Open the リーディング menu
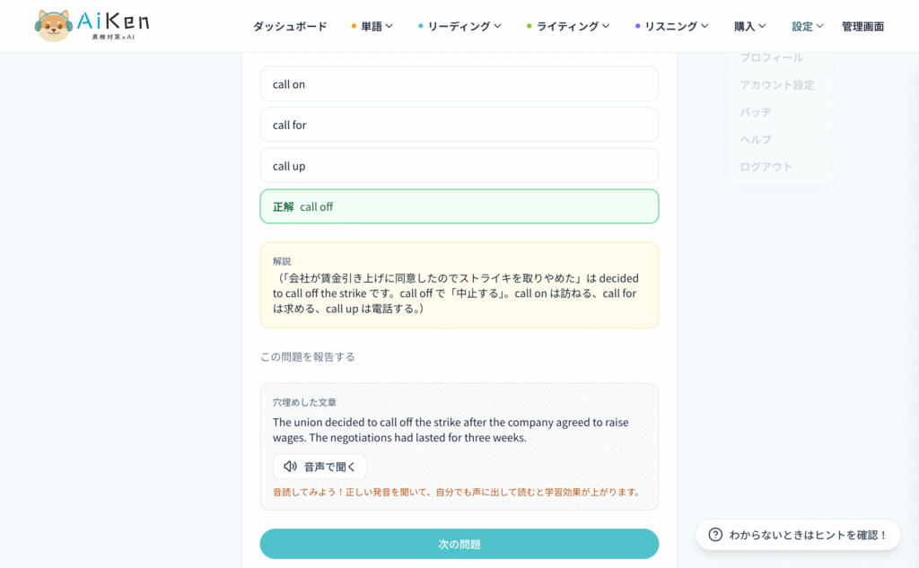Screen dimensions: 919x568 point(459,26)
